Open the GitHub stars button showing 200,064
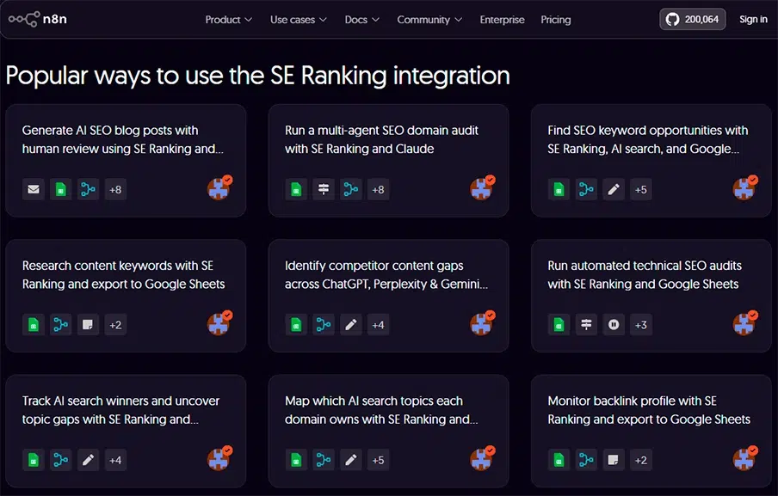 tap(692, 19)
